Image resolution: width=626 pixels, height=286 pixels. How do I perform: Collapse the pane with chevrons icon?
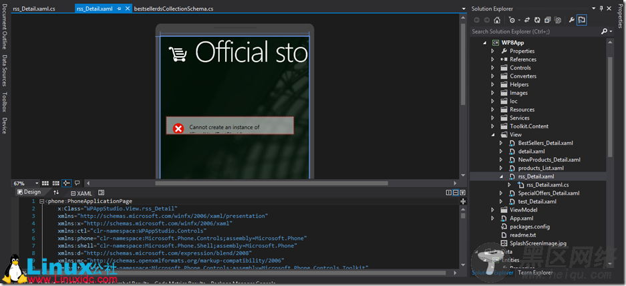462,193
